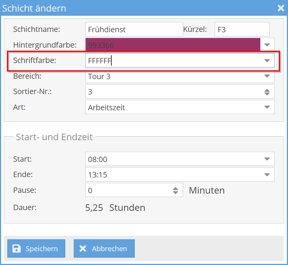This screenshot has width=288, height=265.
Task: Increase the Sortier-Nr. value by one
Action: 267,90
